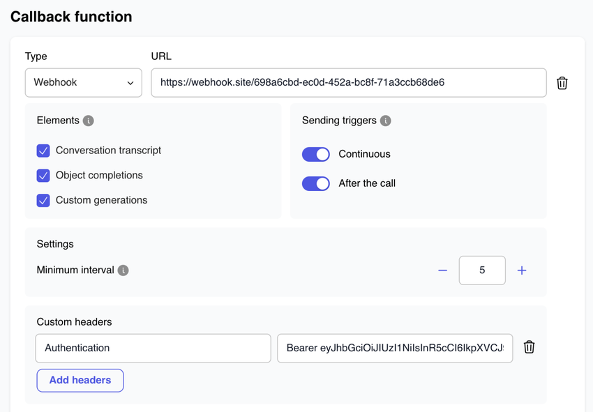Screen dimensions: 593x412
Task: Open the Type dropdown showing Webhook
Action: pyautogui.click(x=83, y=83)
